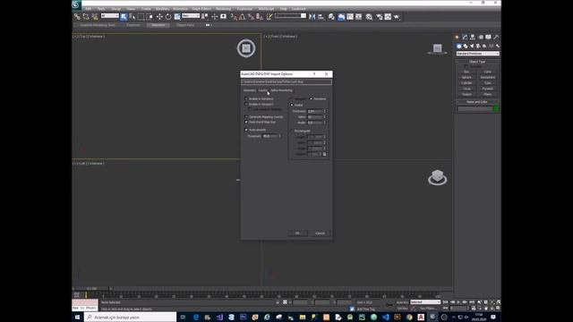Click the Threshold value field
This screenshot has height=322, width=573.
click(270, 136)
